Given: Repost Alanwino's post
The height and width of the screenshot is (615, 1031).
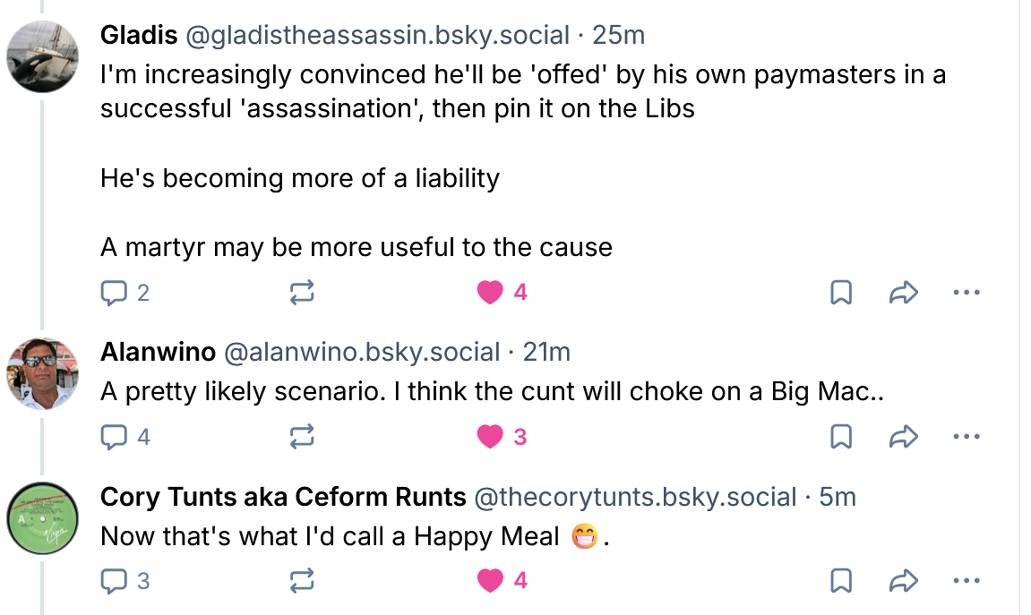Looking at the screenshot, I should coord(302,436).
